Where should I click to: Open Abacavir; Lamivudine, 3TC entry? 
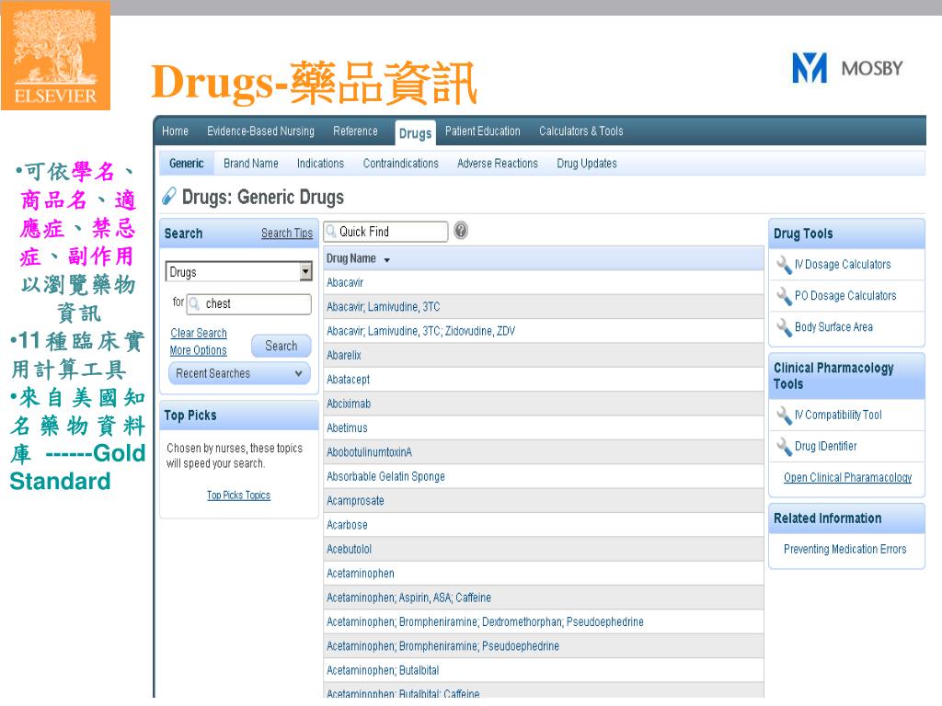(x=384, y=307)
